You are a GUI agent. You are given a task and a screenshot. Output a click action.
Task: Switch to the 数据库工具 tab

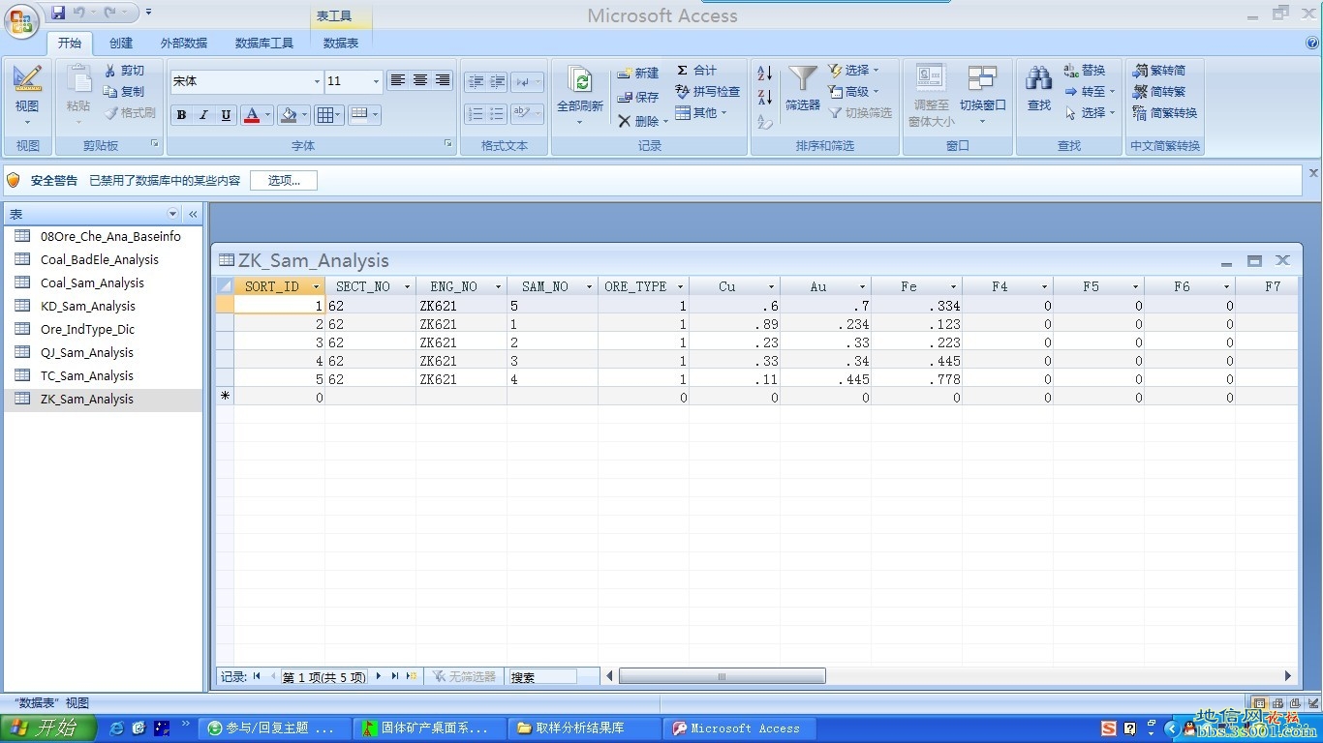pyautogui.click(x=264, y=43)
